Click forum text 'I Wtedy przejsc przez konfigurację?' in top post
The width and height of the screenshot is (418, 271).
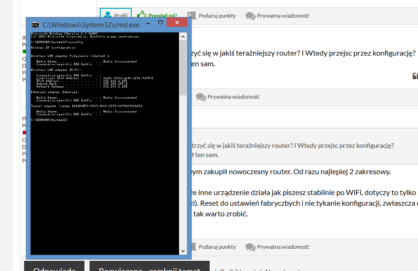[x=359, y=53]
